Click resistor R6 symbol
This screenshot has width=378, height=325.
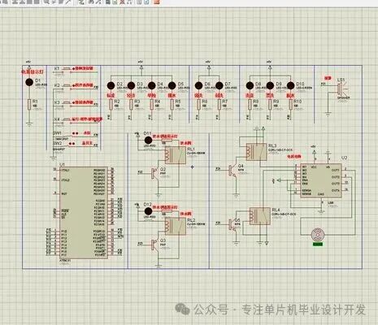click(198, 105)
